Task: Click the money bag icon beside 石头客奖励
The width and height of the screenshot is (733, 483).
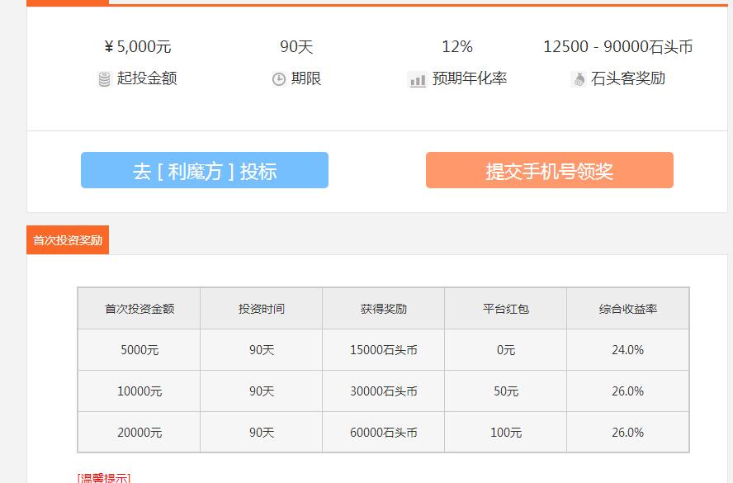Action: coord(578,79)
